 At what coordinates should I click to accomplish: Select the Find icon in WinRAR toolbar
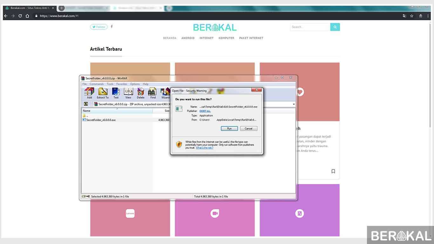click(x=153, y=92)
